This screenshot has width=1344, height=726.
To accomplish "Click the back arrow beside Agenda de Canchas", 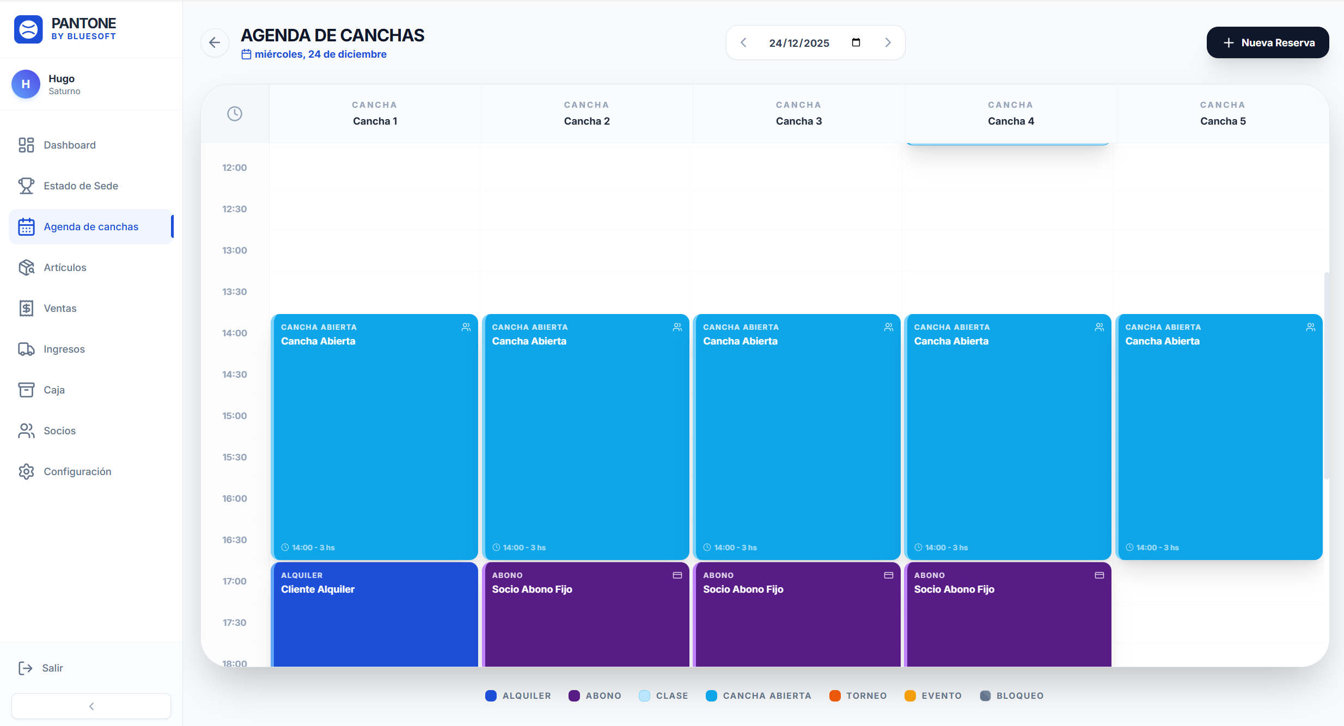I will coord(215,42).
